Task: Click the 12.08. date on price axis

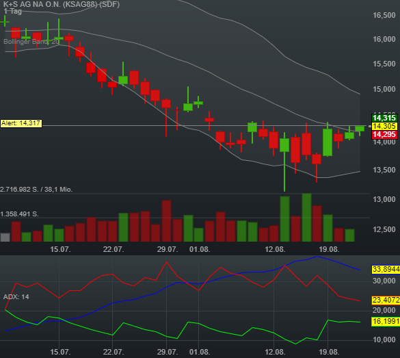Action: pos(275,249)
